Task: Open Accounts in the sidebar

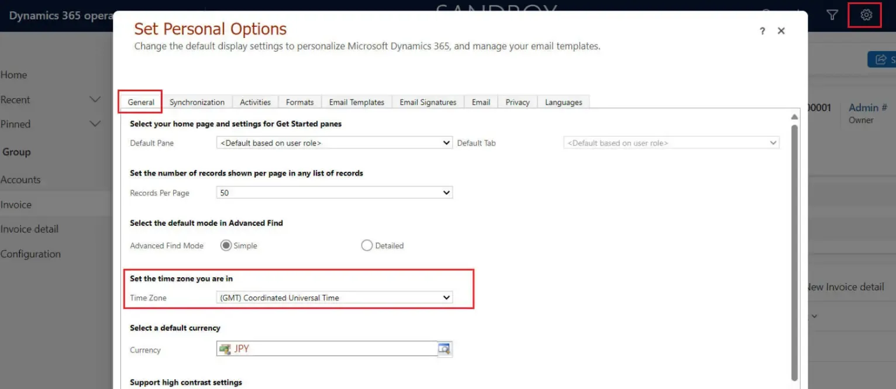Action: pos(20,180)
